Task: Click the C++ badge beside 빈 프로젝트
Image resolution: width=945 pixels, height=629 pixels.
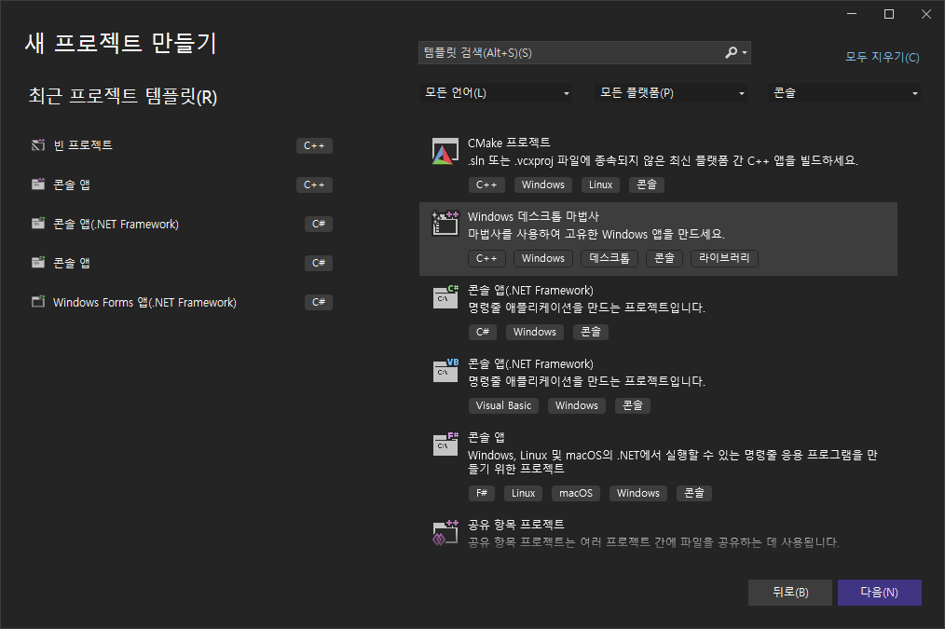Action: pos(314,145)
